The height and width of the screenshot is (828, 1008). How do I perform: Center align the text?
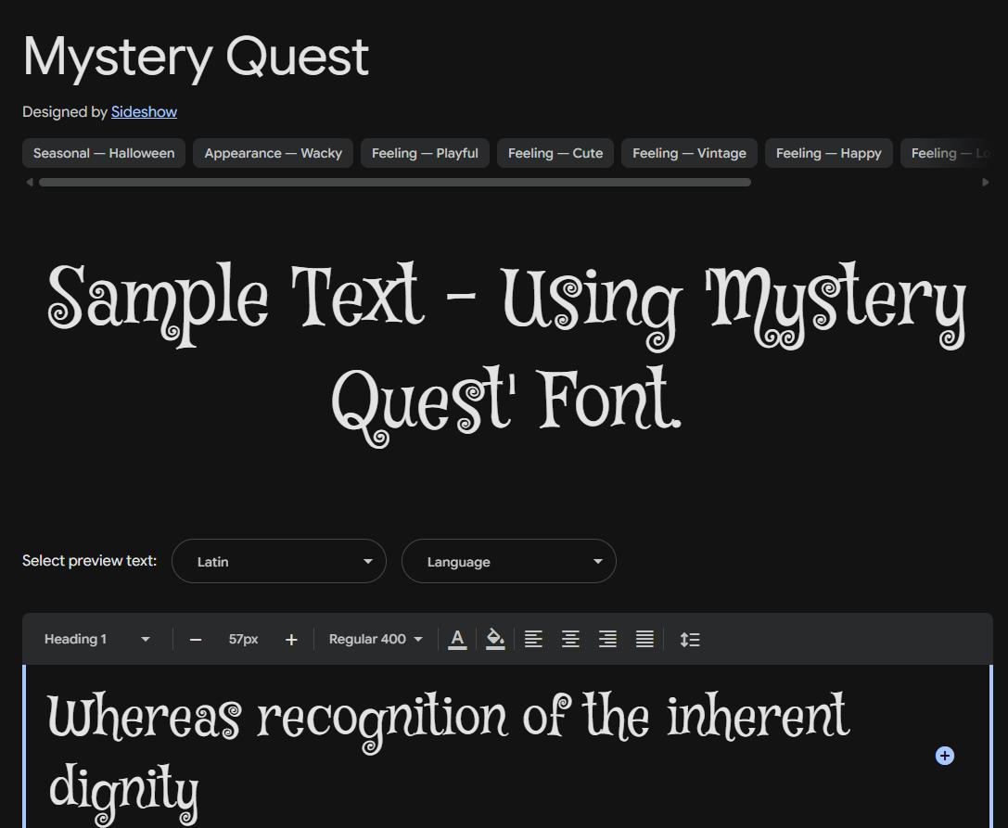pos(570,639)
